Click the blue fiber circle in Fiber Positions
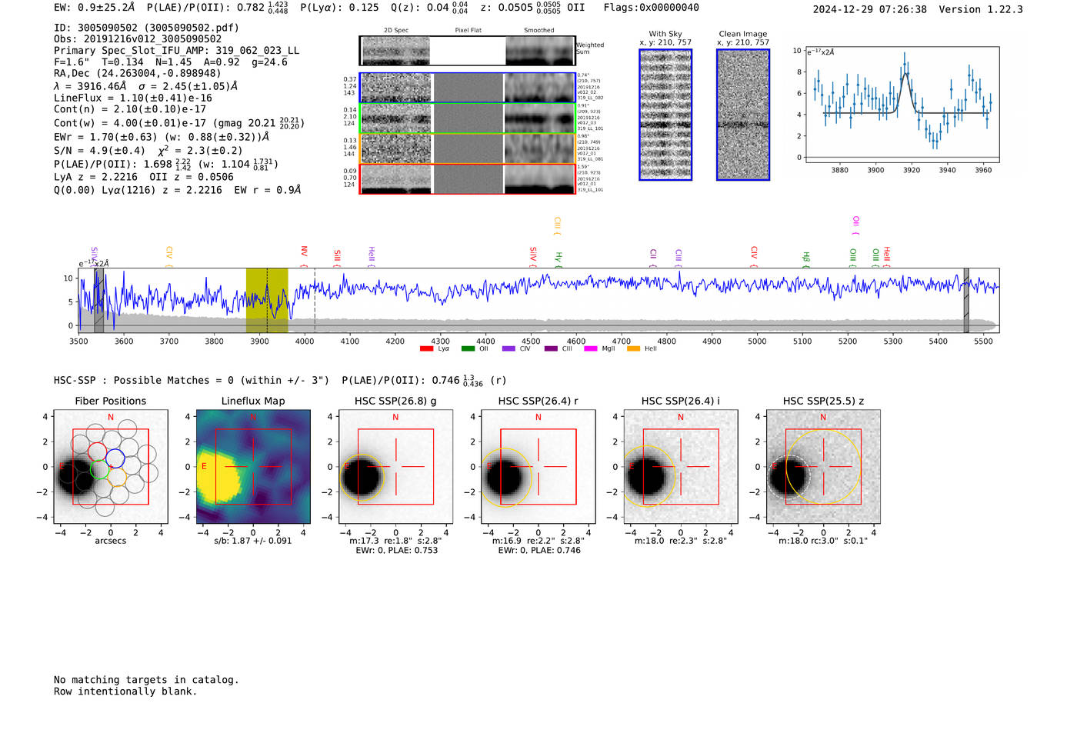The height and width of the screenshot is (733, 1077). point(115,458)
